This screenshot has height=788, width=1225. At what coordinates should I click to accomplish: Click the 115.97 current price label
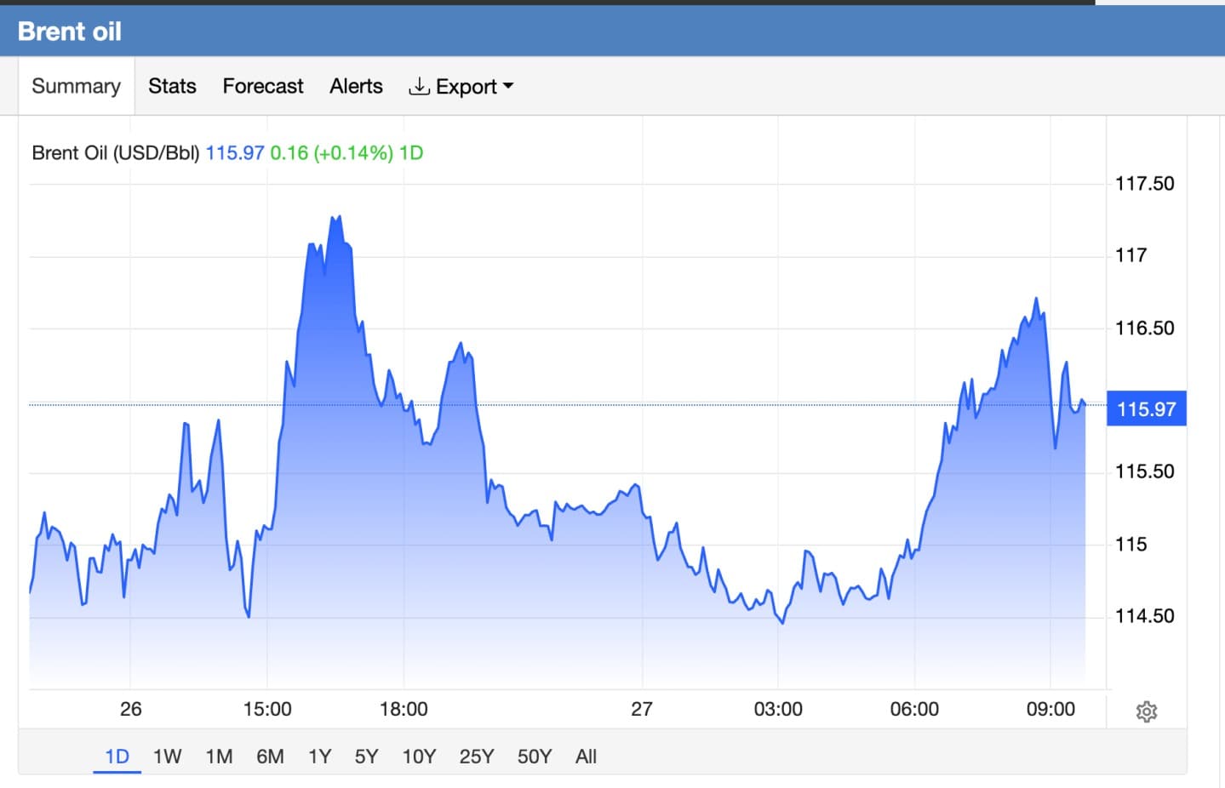pyautogui.click(x=1146, y=408)
